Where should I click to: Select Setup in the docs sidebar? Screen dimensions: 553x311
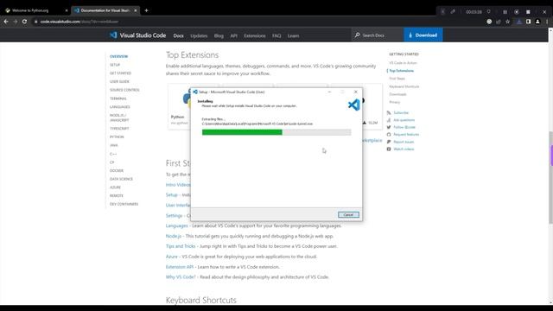[x=115, y=65]
